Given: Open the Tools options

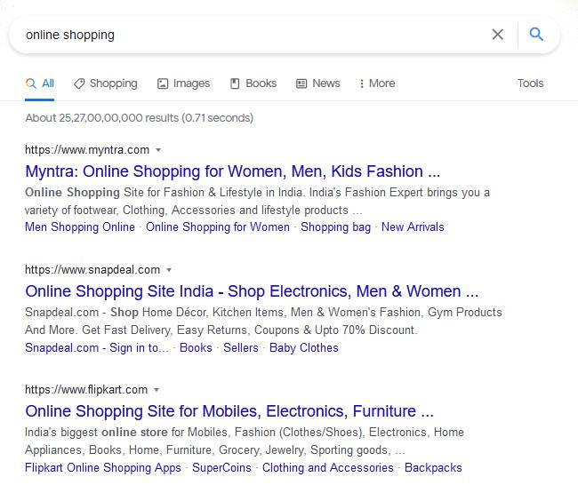Looking at the screenshot, I should pyautogui.click(x=530, y=83).
